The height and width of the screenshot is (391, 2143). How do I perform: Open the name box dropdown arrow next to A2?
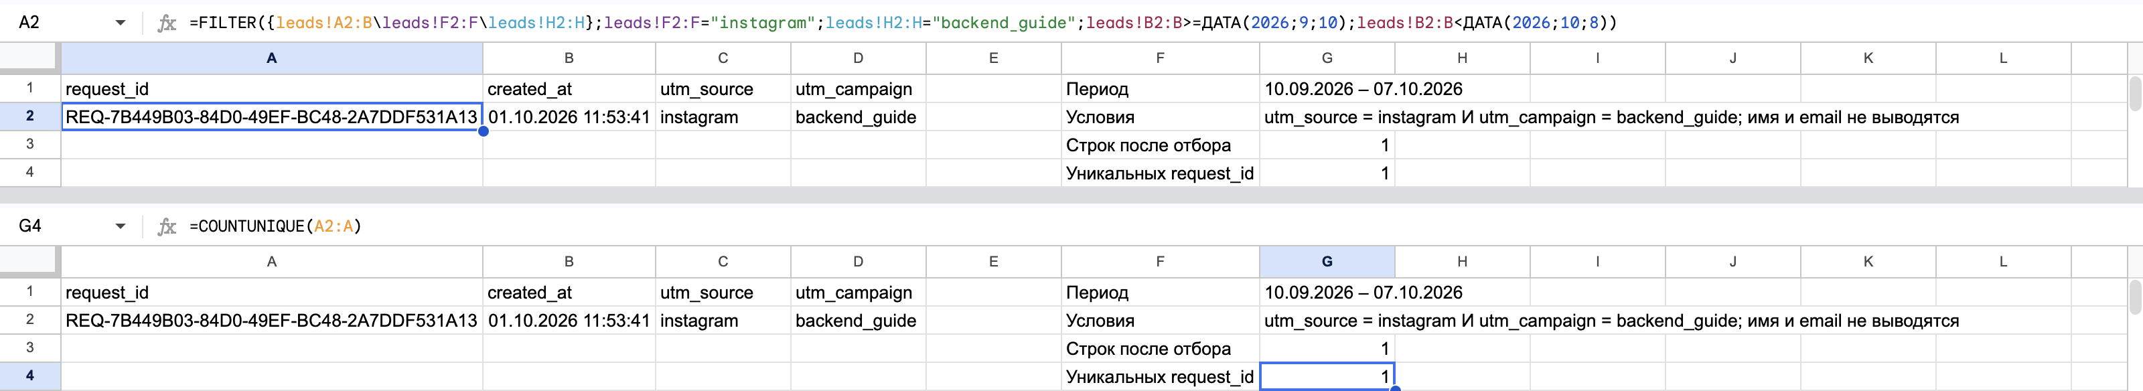tap(121, 23)
